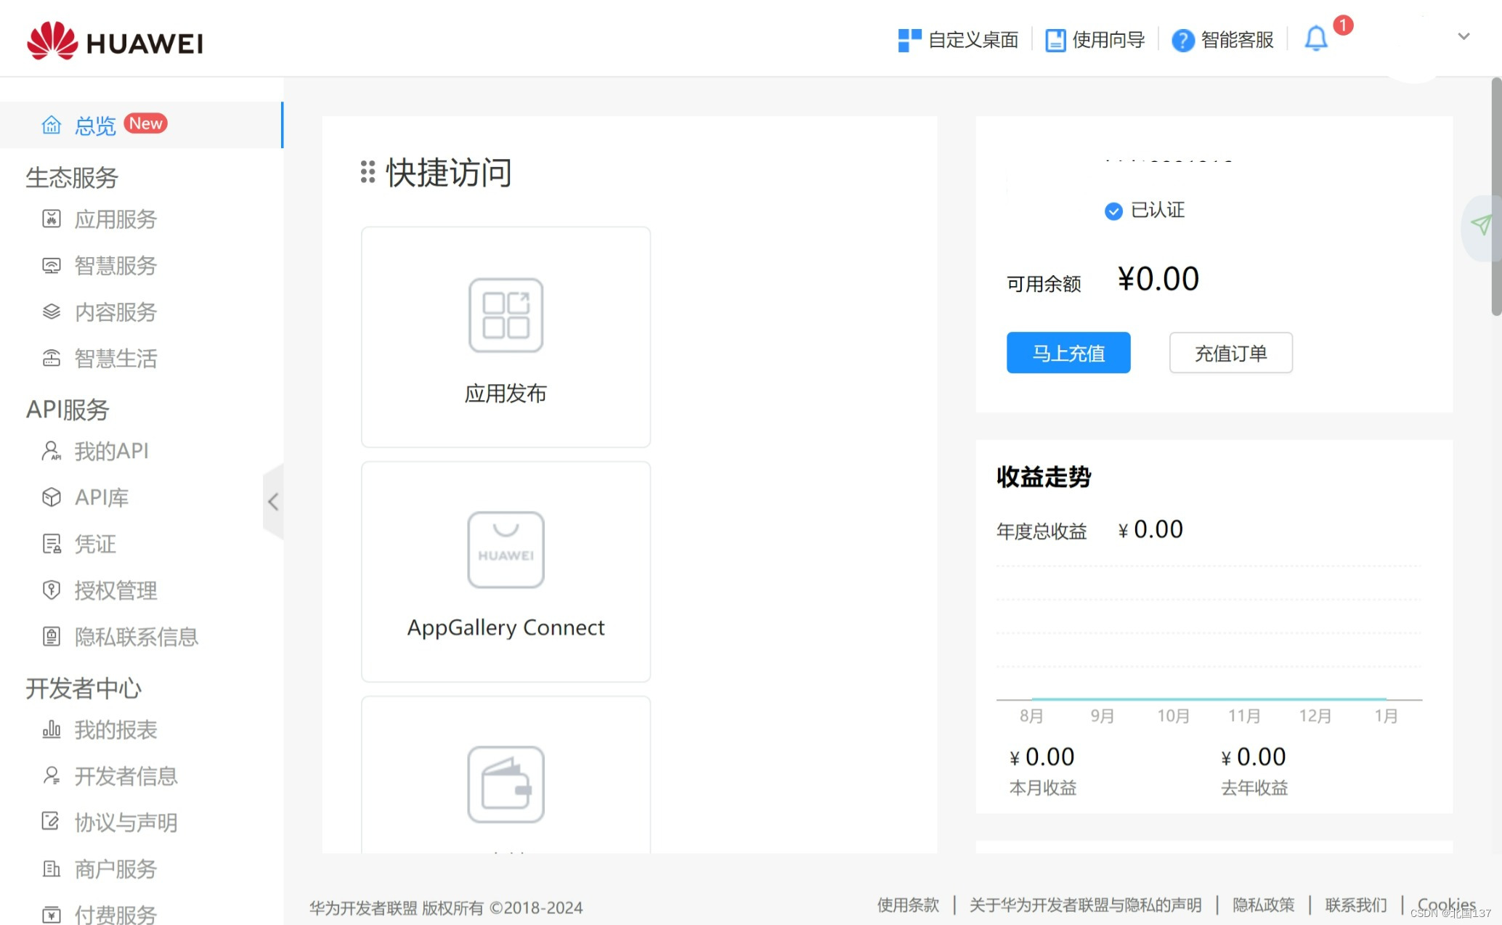Select 总览 in the sidebar

95,126
